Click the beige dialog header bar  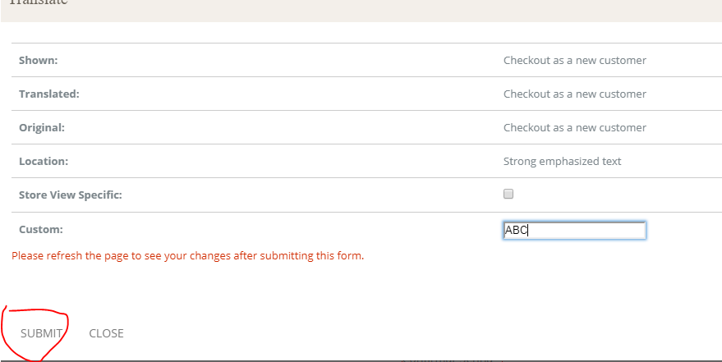361,10
